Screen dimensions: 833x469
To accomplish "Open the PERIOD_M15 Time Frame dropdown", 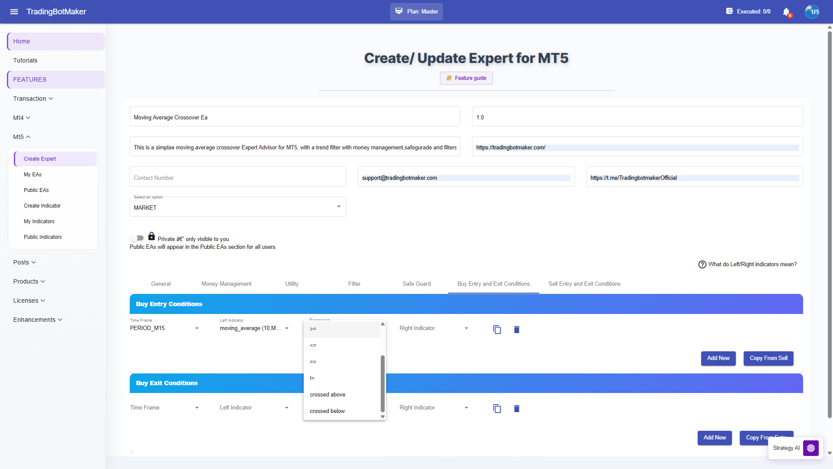I will pyautogui.click(x=165, y=328).
